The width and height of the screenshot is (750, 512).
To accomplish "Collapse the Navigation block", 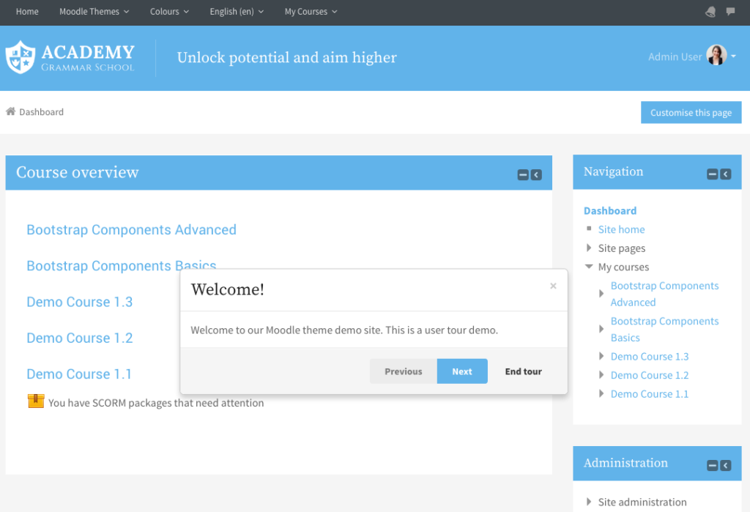I will [x=712, y=174].
